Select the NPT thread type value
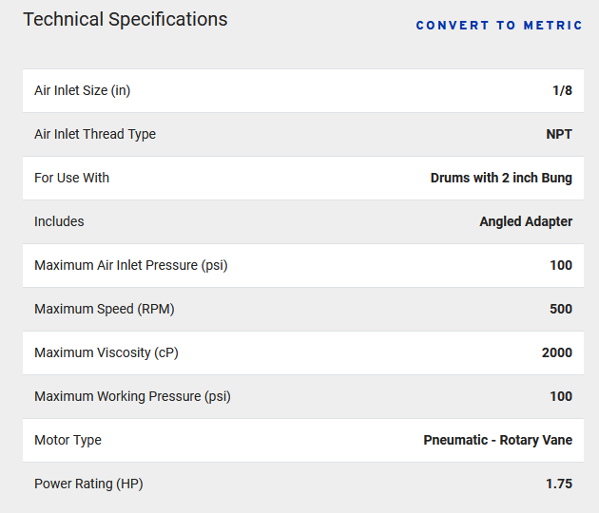Image resolution: width=599 pixels, height=513 pixels. 559,134
